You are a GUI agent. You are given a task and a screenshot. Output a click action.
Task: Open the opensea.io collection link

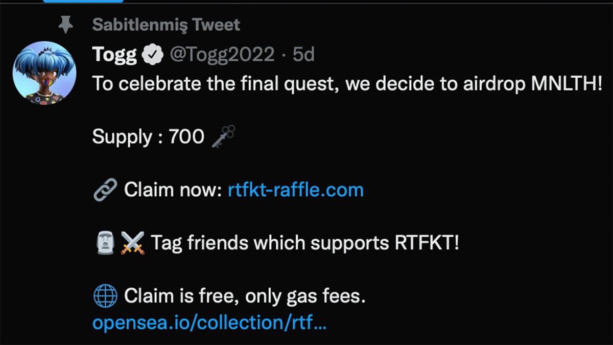click(210, 323)
